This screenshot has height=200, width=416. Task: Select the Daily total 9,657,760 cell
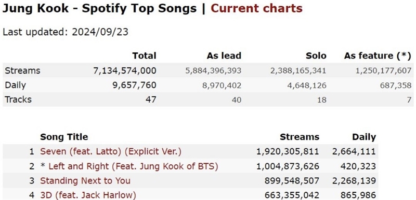click(x=135, y=85)
